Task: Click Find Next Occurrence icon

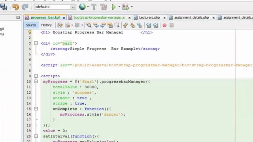Action: click(x=103, y=25)
